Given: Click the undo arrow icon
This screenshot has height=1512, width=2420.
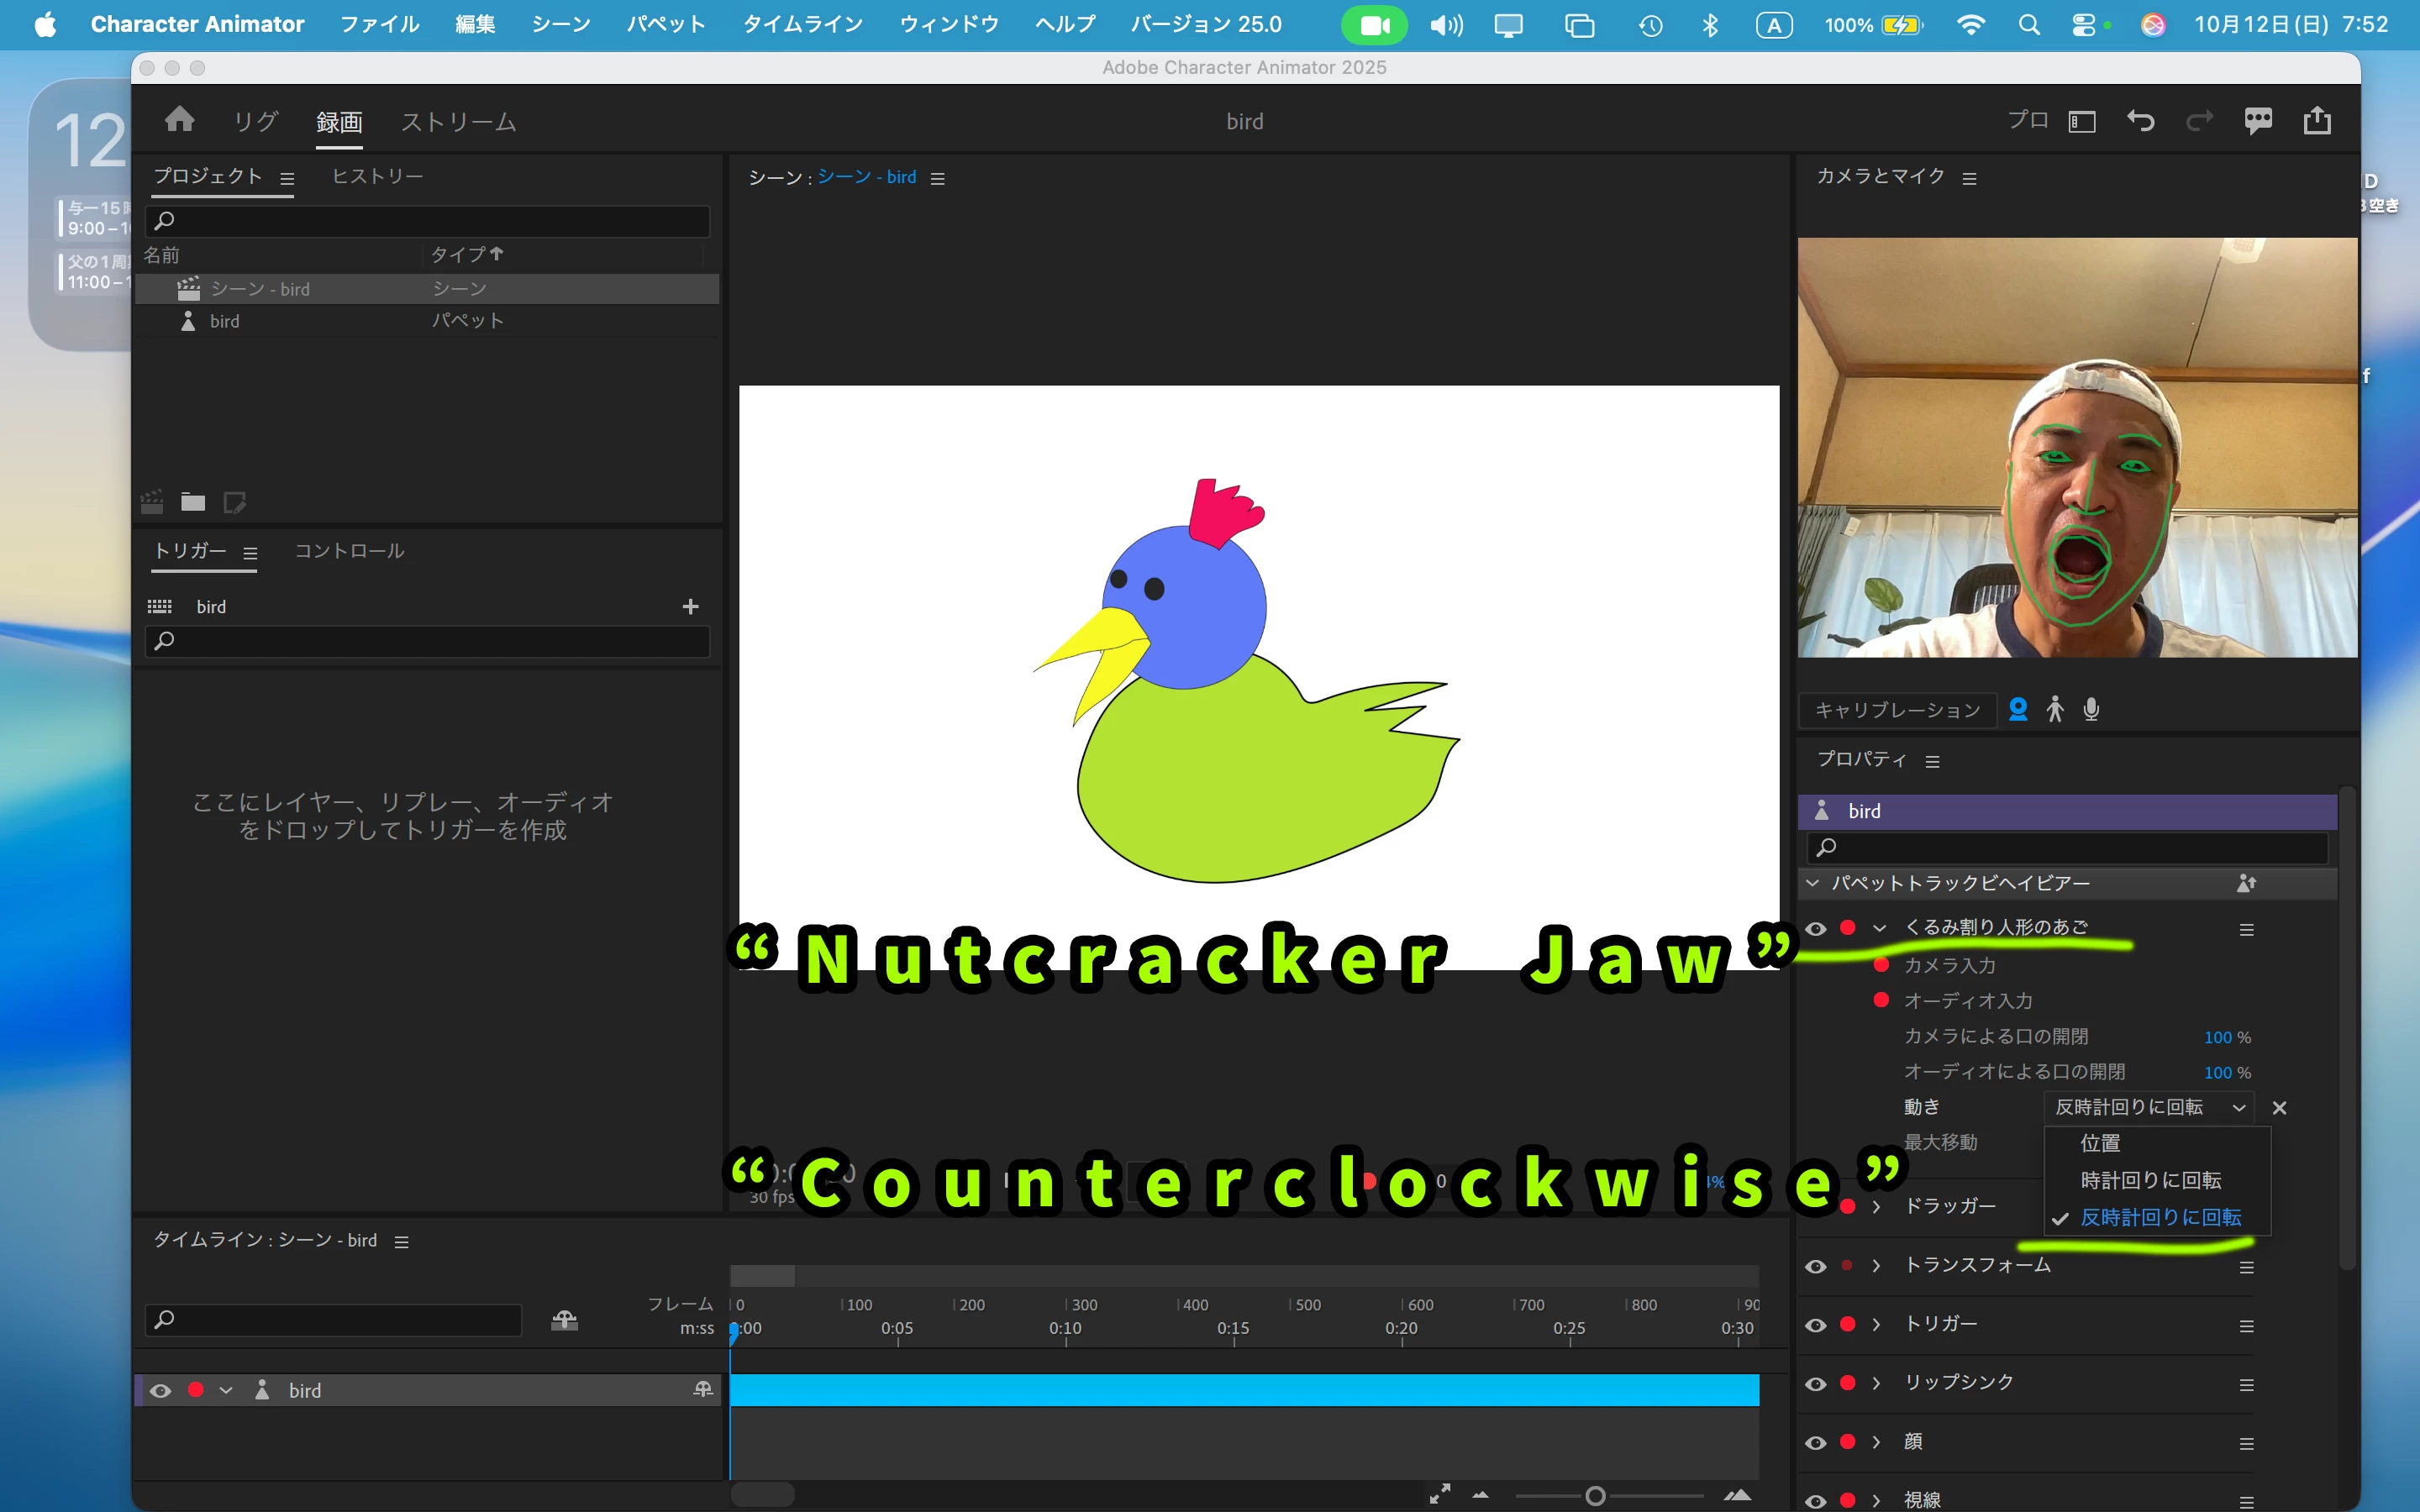Looking at the screenshot, I should pos(2140,121).
